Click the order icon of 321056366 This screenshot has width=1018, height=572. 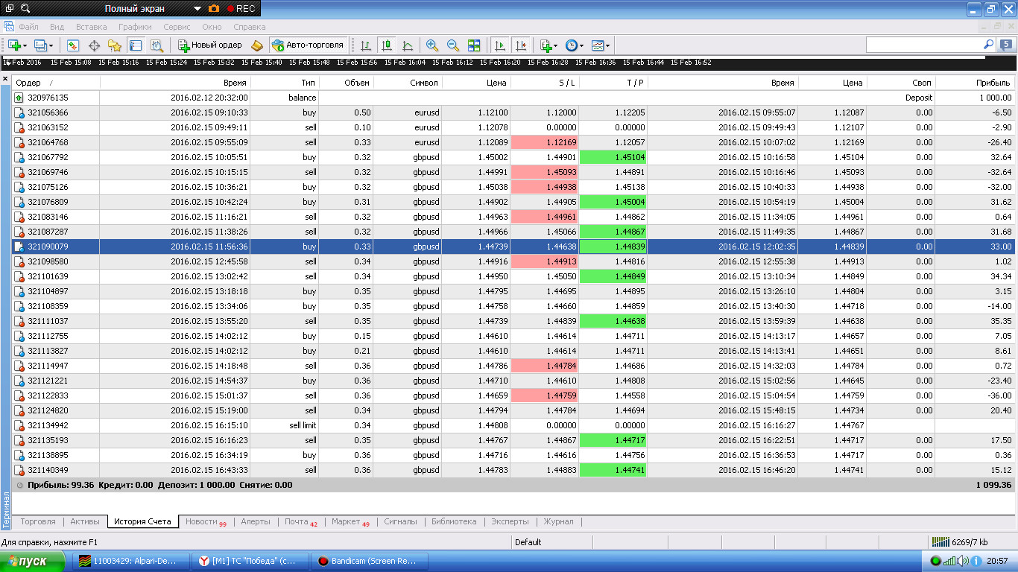(19, 112)
